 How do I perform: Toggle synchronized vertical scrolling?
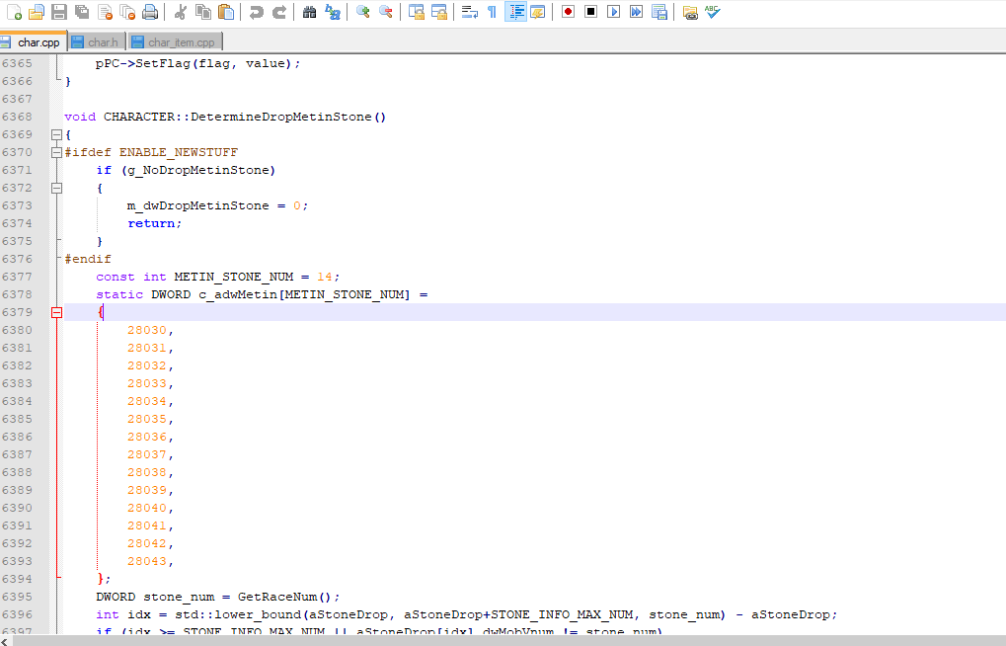coord(417,12)
